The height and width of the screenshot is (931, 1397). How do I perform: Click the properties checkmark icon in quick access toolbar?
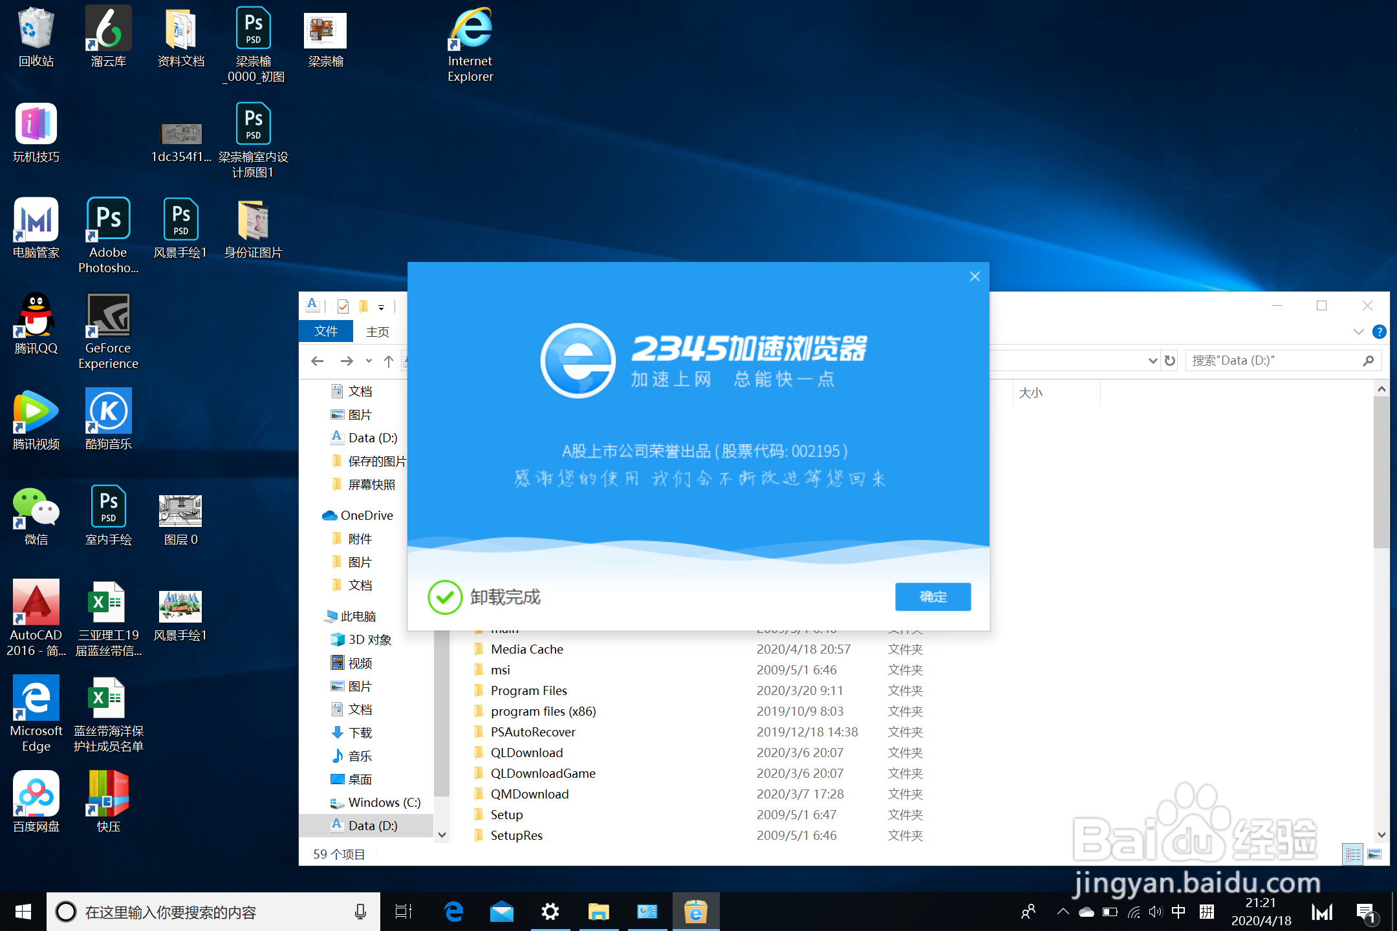(343, 306)
